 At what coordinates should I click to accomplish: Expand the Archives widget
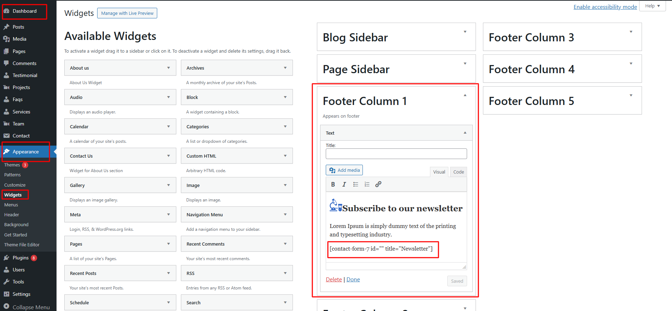285,68
